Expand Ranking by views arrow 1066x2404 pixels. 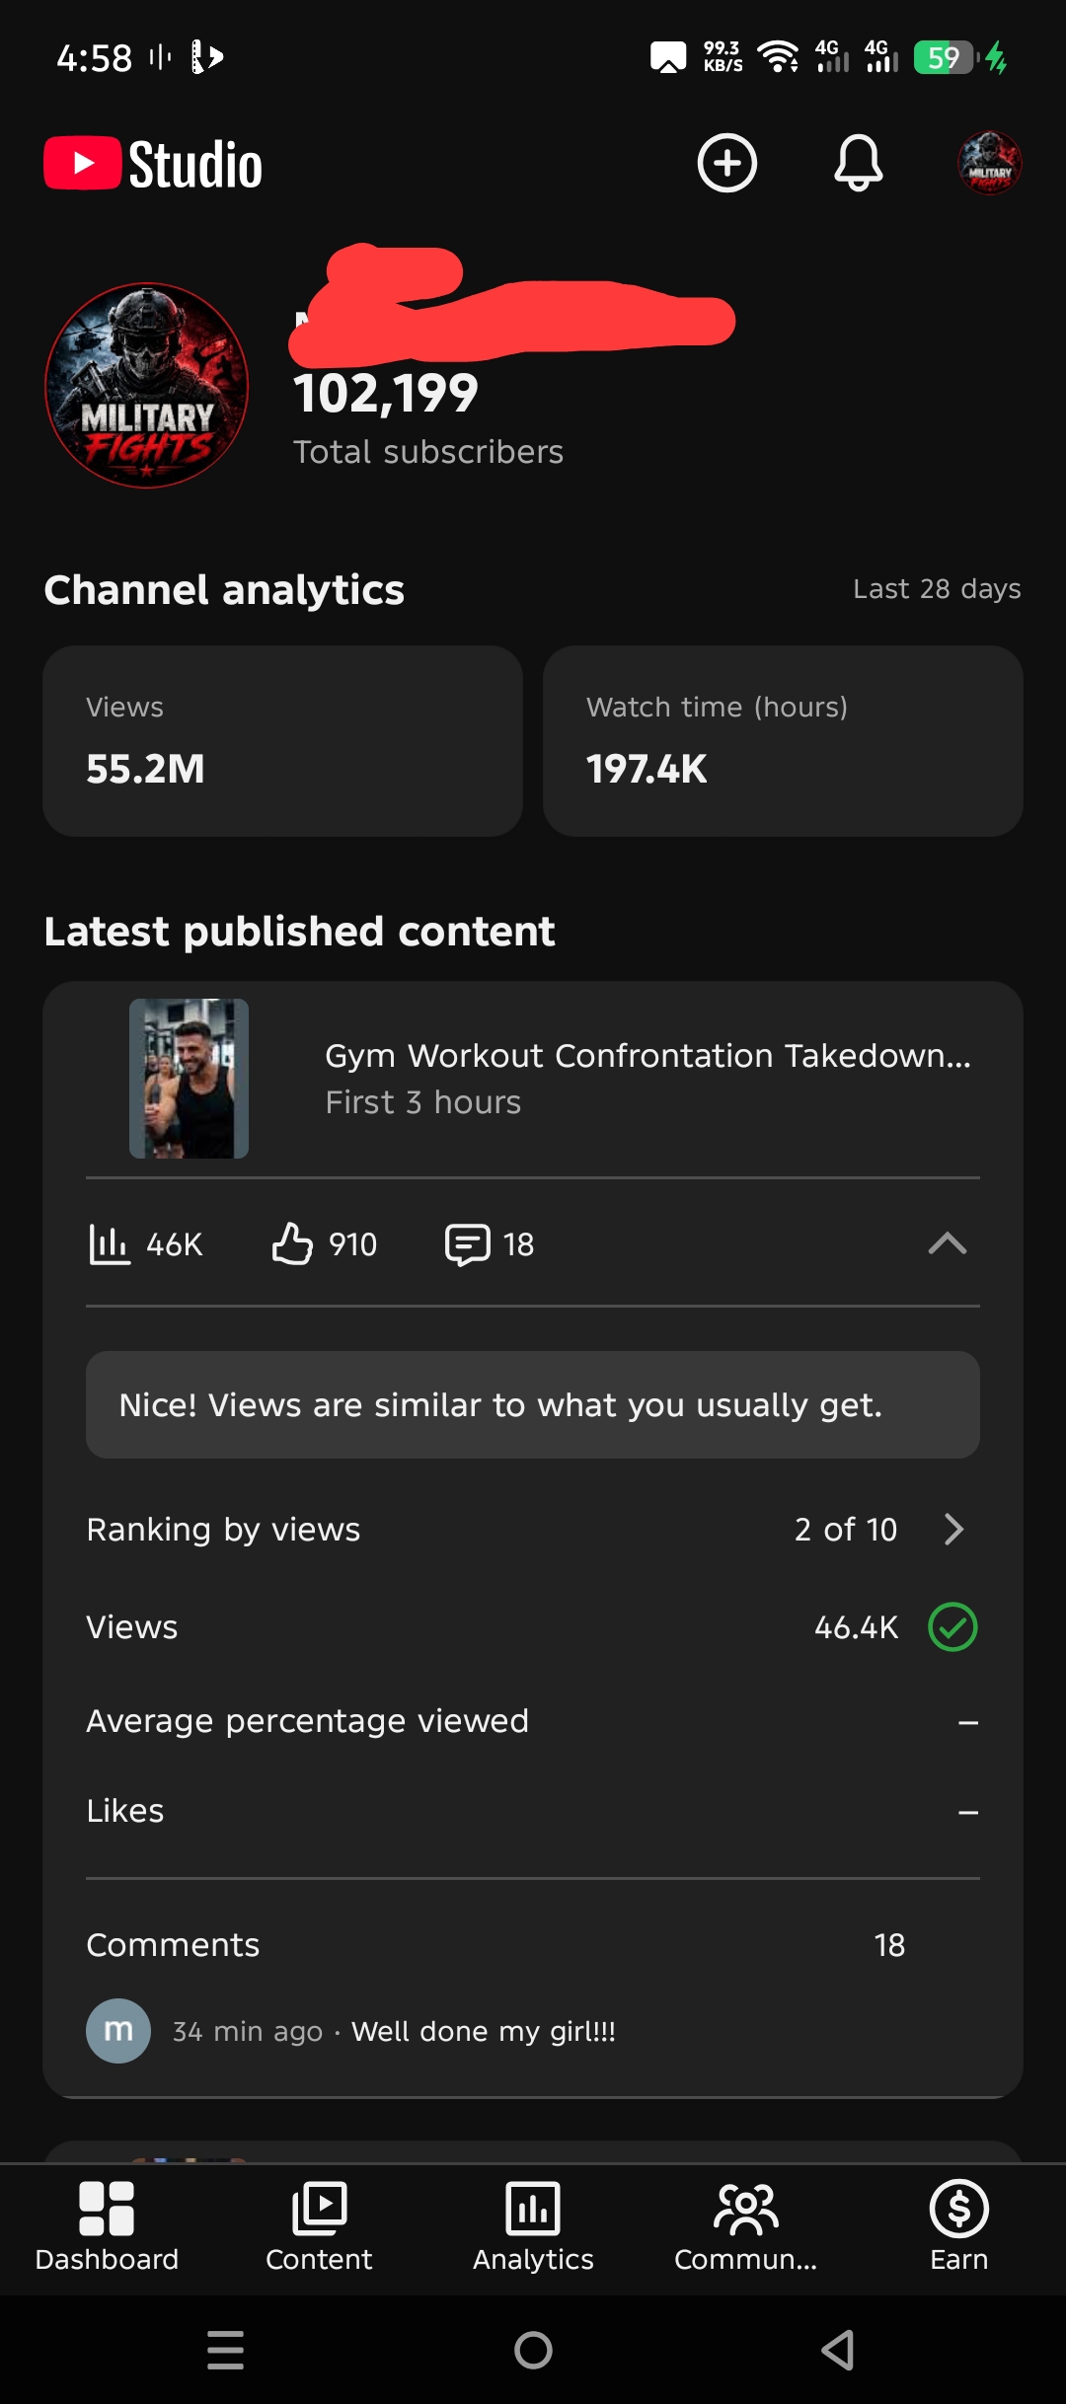[953, 1530]
